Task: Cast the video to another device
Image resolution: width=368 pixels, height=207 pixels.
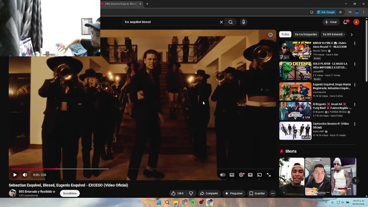Action: 259,175
